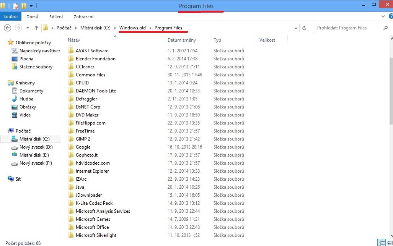
Task: Click the Back navigation arrow
Action: (x=8, y=28)
